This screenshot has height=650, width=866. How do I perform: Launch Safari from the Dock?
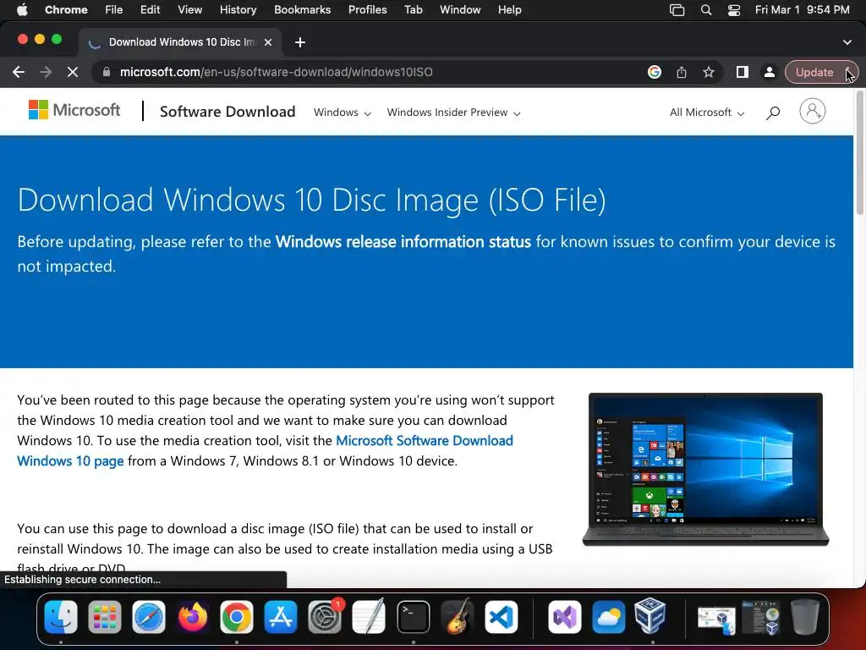[x=149, y=617]
